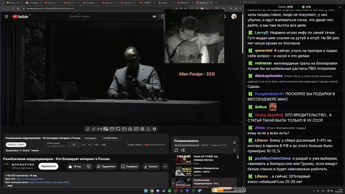Click the На аукцион button
The width and height of the screenshot is (345, 194).
(x=90, y=138)
